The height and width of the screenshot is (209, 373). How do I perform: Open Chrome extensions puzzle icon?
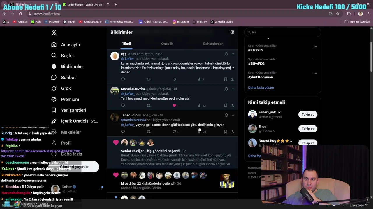point(349,14)
